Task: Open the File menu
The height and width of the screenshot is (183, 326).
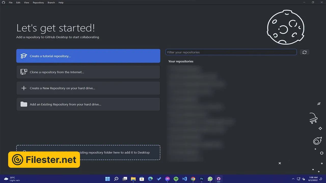Action: point(11,3)
